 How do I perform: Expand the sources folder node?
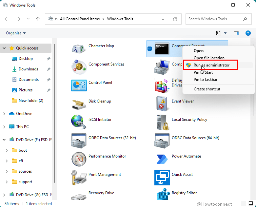(x=7, y=171)
